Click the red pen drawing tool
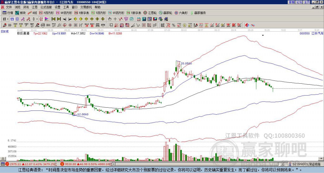 4,25
